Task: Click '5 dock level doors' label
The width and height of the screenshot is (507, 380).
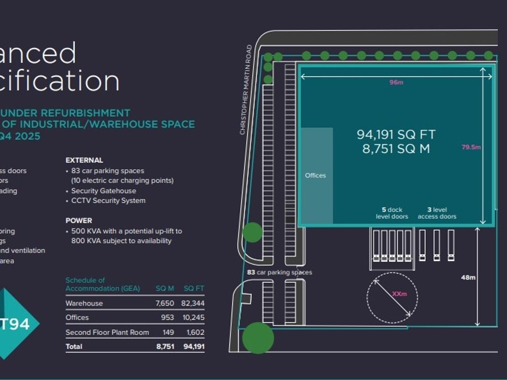Action: click(392, 213)
